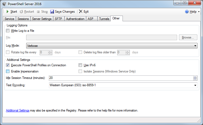Click the Save Changes toolbar label
The width and height of the screenshot is (203, 125).
coord(65,12)
